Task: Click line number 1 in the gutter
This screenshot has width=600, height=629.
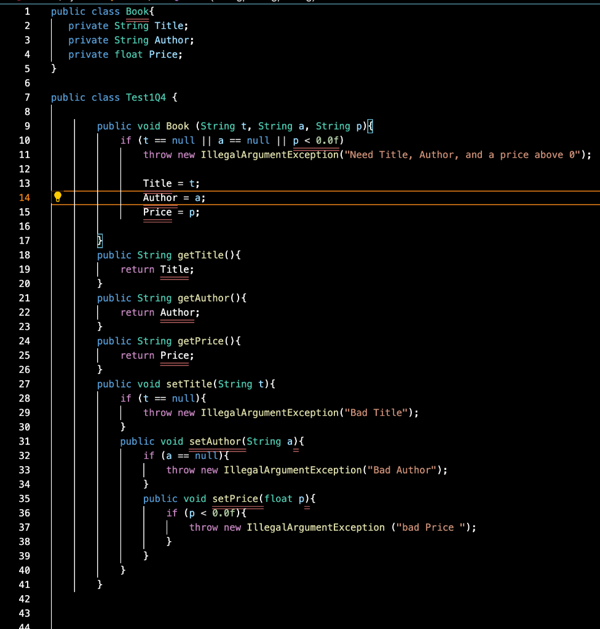Action: point(26,11)
